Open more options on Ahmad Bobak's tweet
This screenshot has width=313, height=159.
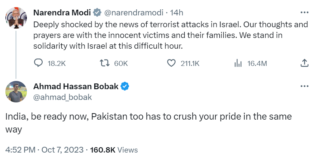click(304, 86)
